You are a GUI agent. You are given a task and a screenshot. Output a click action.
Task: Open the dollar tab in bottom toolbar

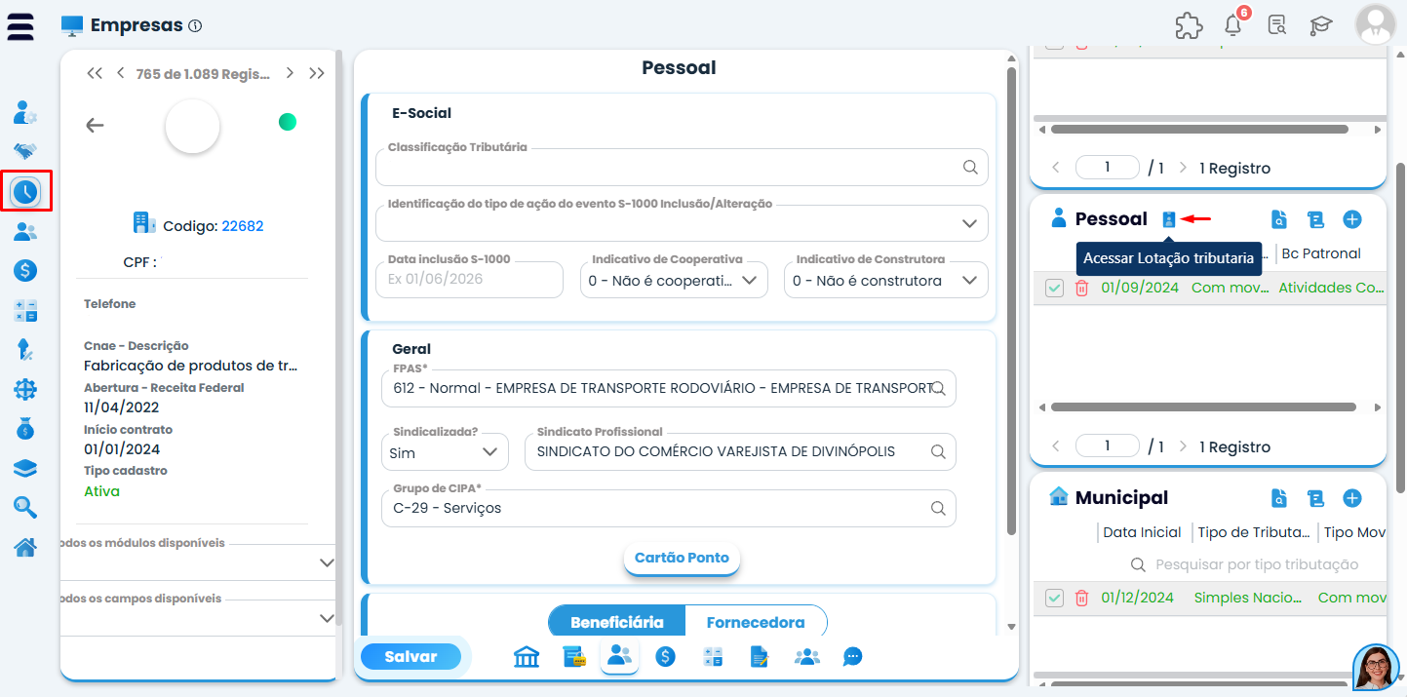(666, 657)
